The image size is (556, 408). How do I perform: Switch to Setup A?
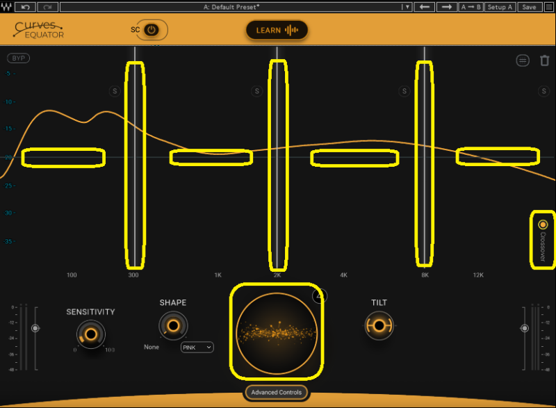click(500, 7)
